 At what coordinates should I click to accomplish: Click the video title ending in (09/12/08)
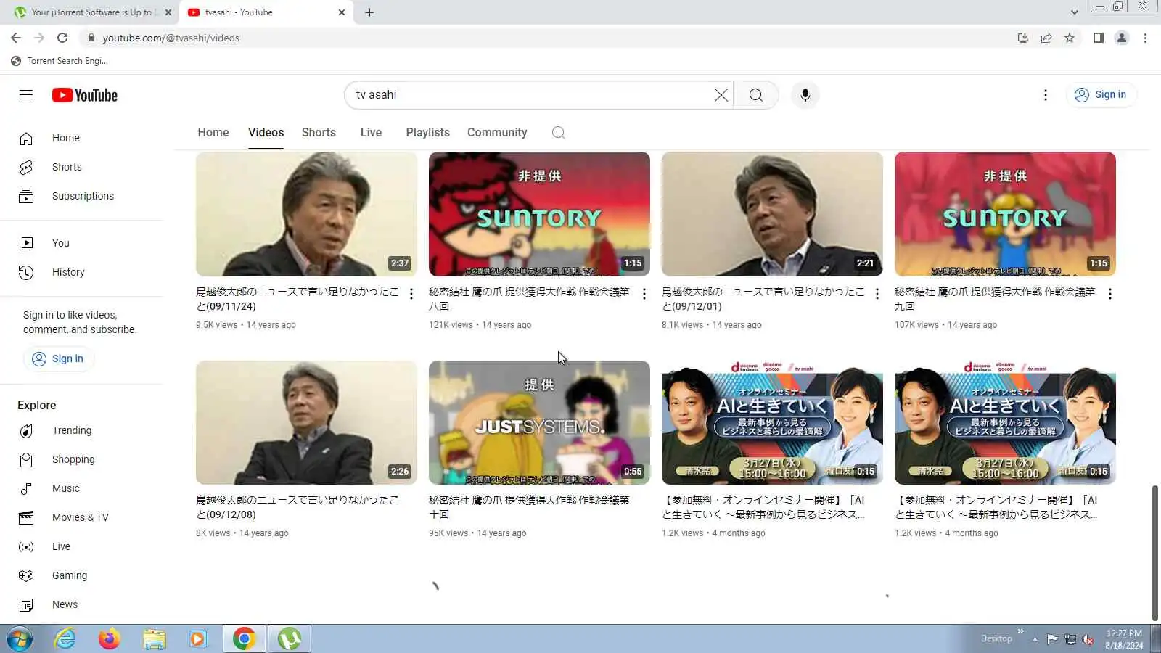[x=298, y=507]
